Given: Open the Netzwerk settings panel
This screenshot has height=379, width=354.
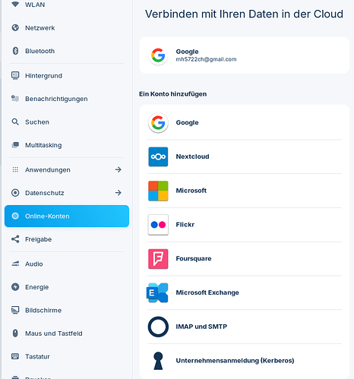Looking at the screenshot, I should click(67, 27).
